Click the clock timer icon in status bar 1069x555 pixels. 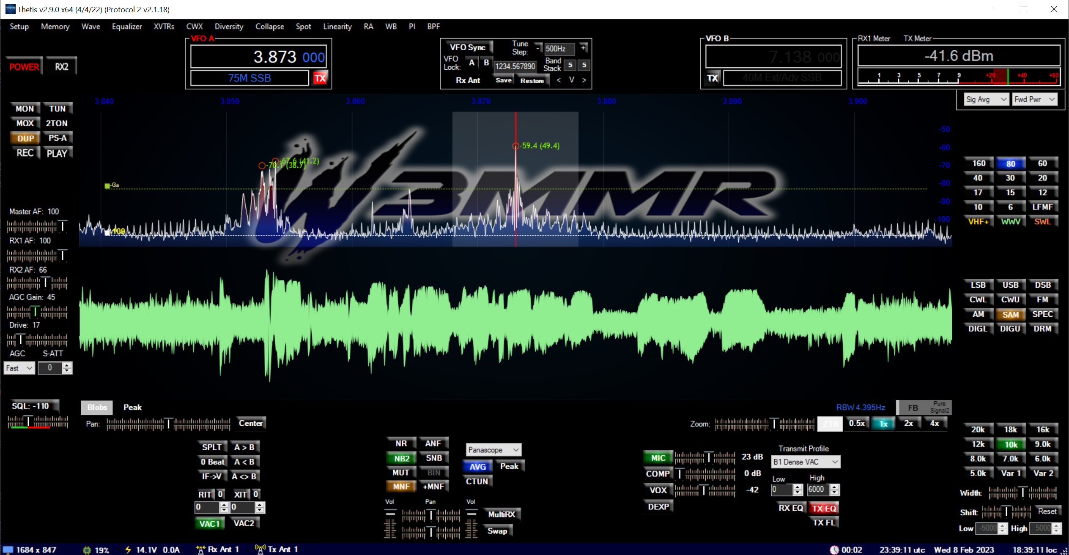834,550
